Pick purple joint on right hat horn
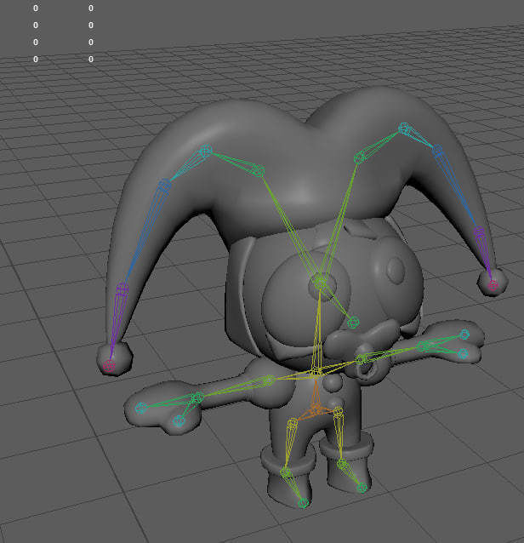524x543 pixels. [480, 231]
